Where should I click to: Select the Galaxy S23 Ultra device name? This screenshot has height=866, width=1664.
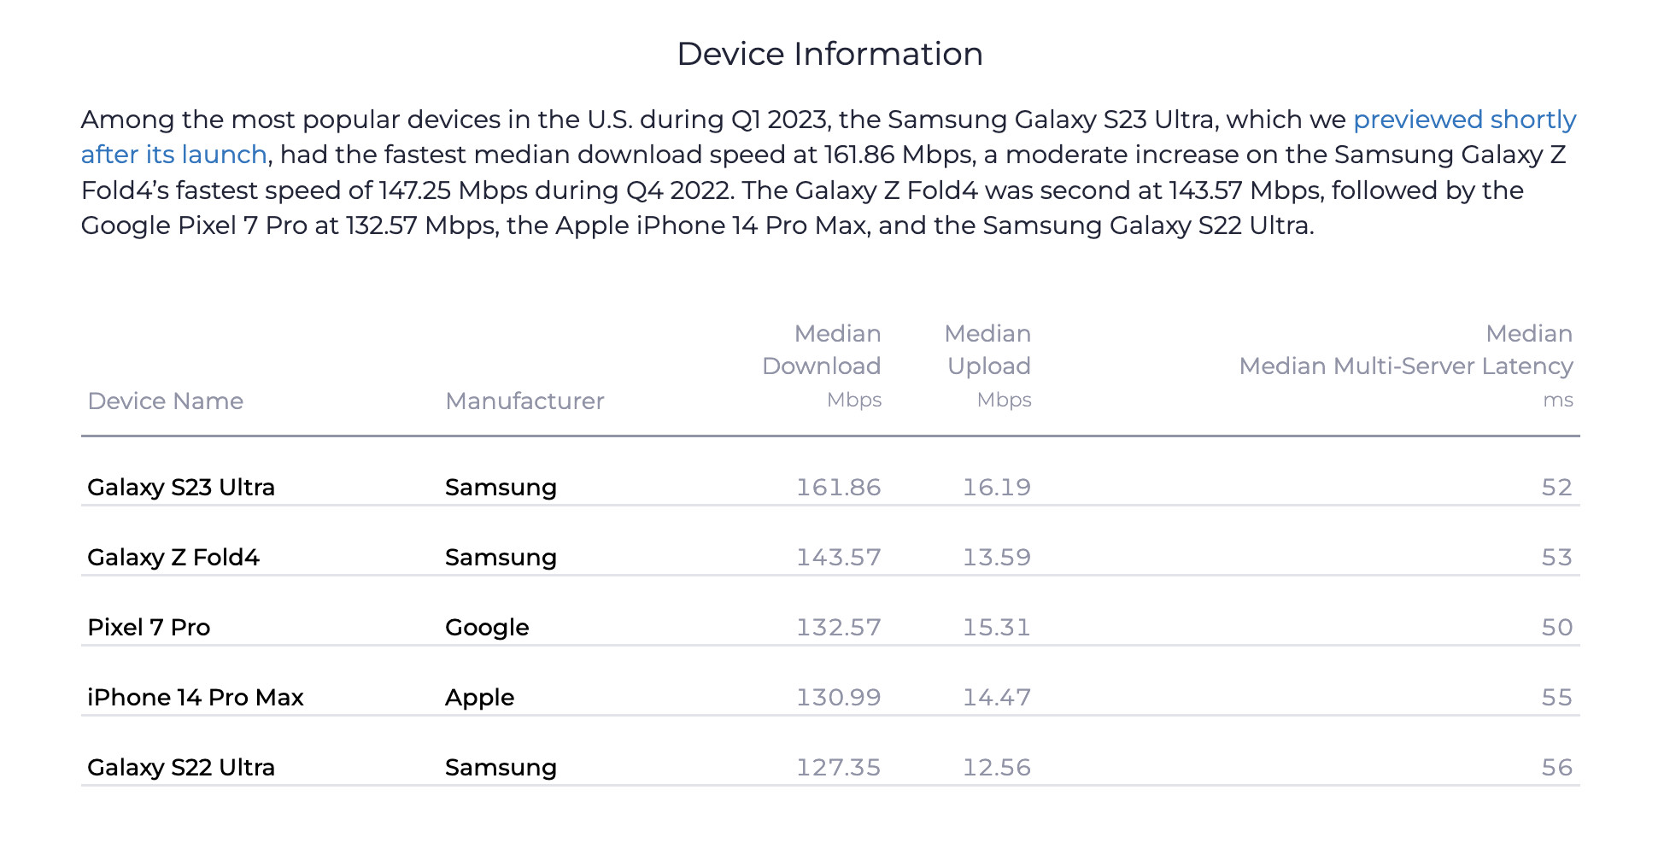pyautogui.click(x=181, y=487)
